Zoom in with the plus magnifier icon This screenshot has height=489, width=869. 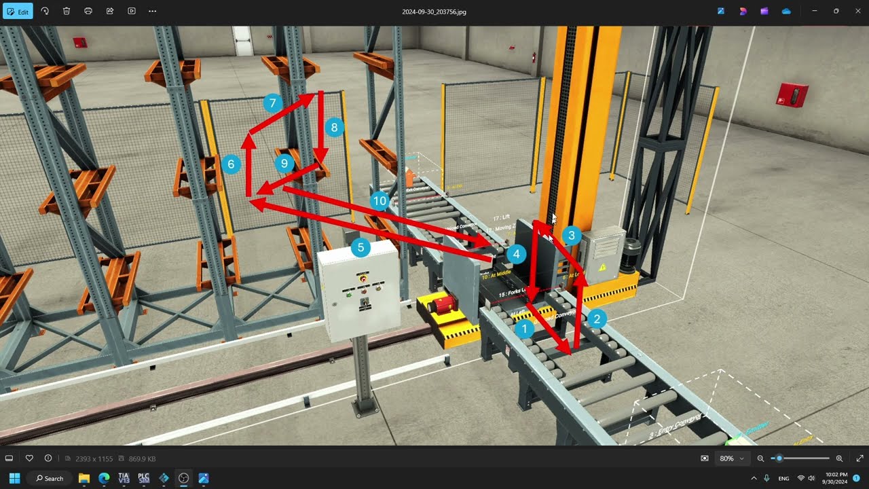click(839, 458)
